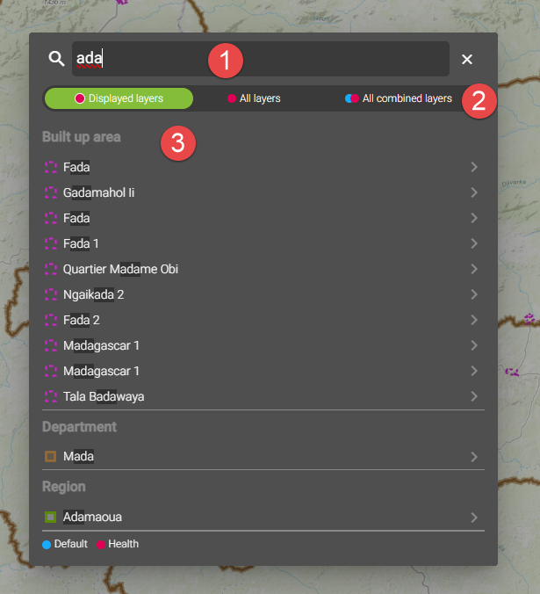Switch to the All layers tab
540x594 pixels.
click(x=254, y=98)
